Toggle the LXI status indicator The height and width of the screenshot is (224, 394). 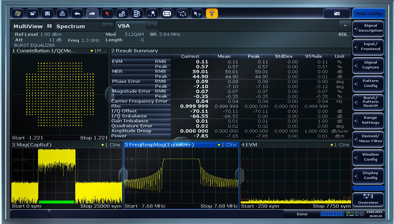(x=350, y=214)
